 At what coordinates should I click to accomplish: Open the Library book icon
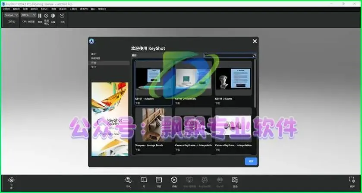(144, 180)
